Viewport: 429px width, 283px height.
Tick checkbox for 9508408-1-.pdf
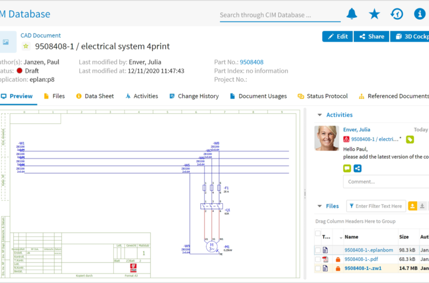point(318,259)
